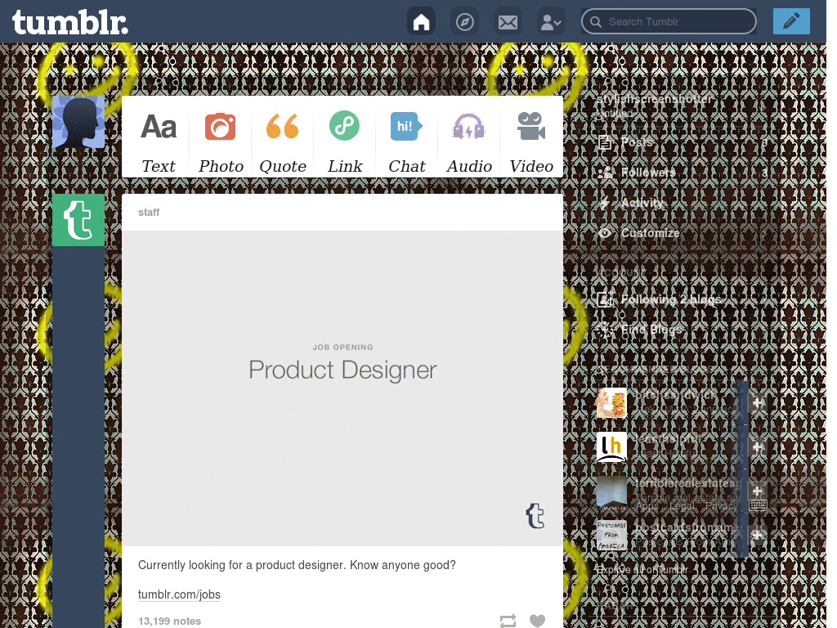Click the Activity lightning icon

click(x=605, y=203)
